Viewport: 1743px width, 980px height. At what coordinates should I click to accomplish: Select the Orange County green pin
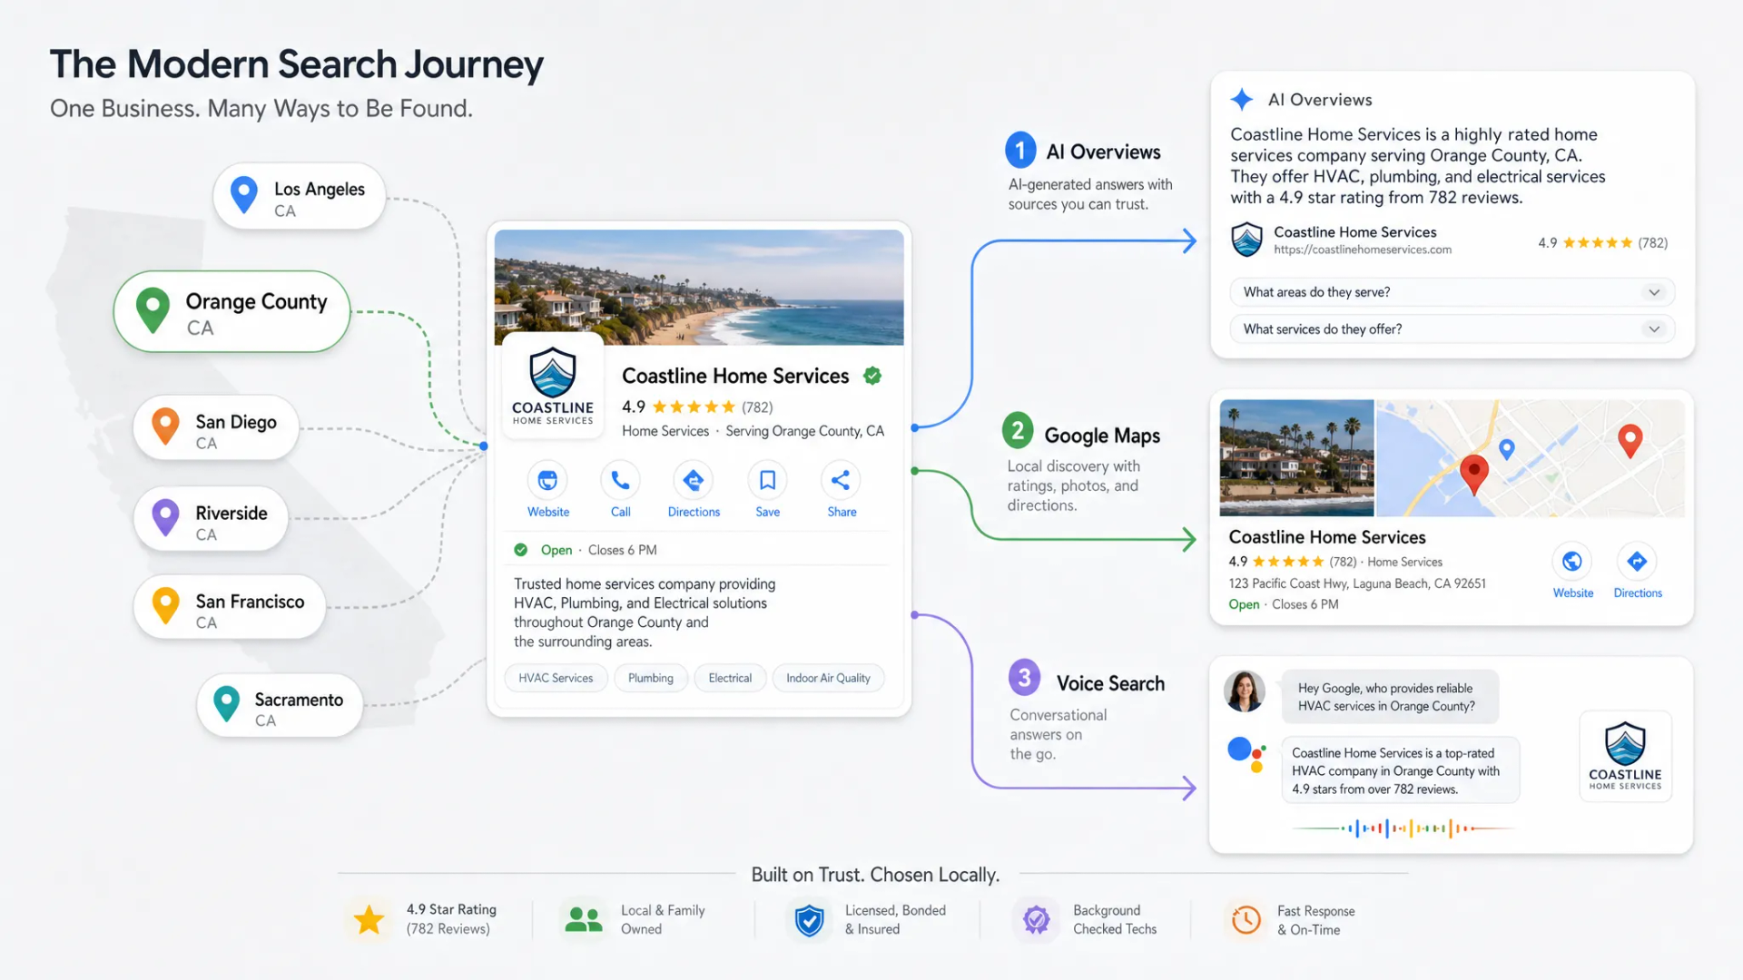click(153, 310)
